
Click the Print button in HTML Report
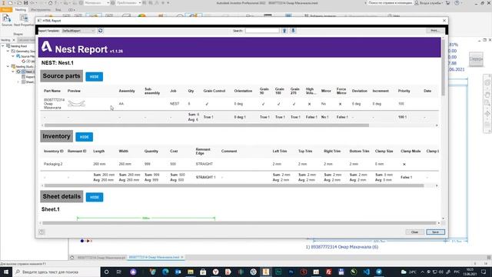point(435,31)
